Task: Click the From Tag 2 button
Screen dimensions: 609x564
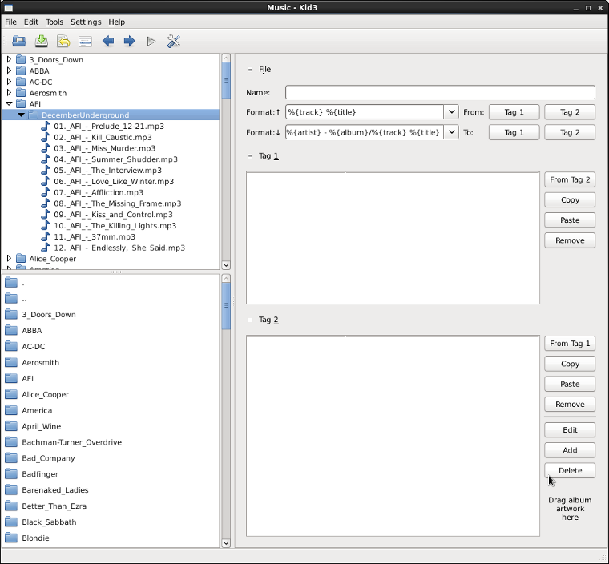Action: [x=570, y=180]
